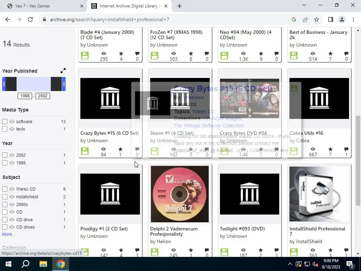Open Google search side icon in address bar

294,20
